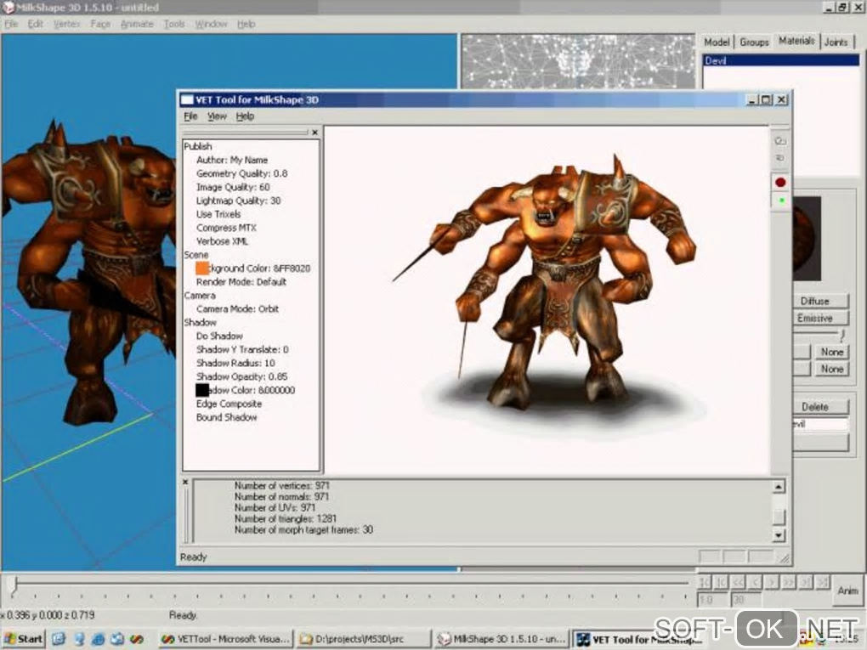Step forward one frame with the > button
Viewport: 867px width, 650px height.
772,582
